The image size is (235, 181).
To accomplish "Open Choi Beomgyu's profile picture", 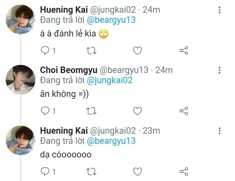I will pos(21,80).
